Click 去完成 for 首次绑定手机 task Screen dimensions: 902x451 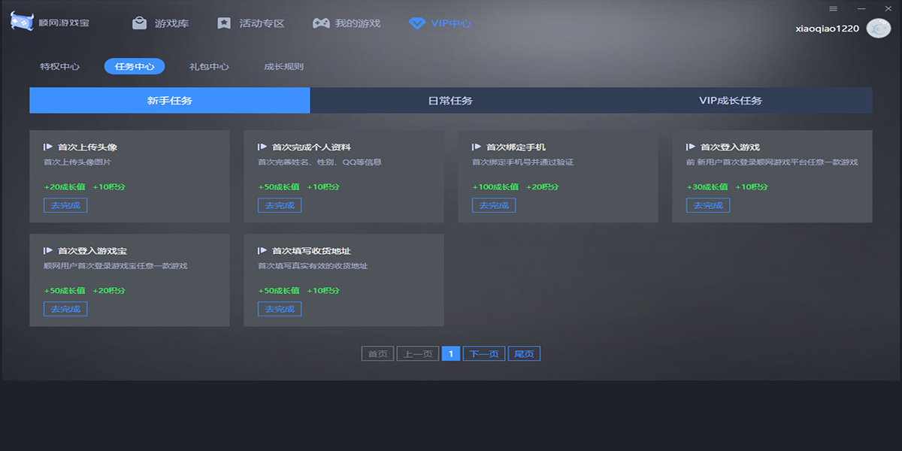coord(494,205)
